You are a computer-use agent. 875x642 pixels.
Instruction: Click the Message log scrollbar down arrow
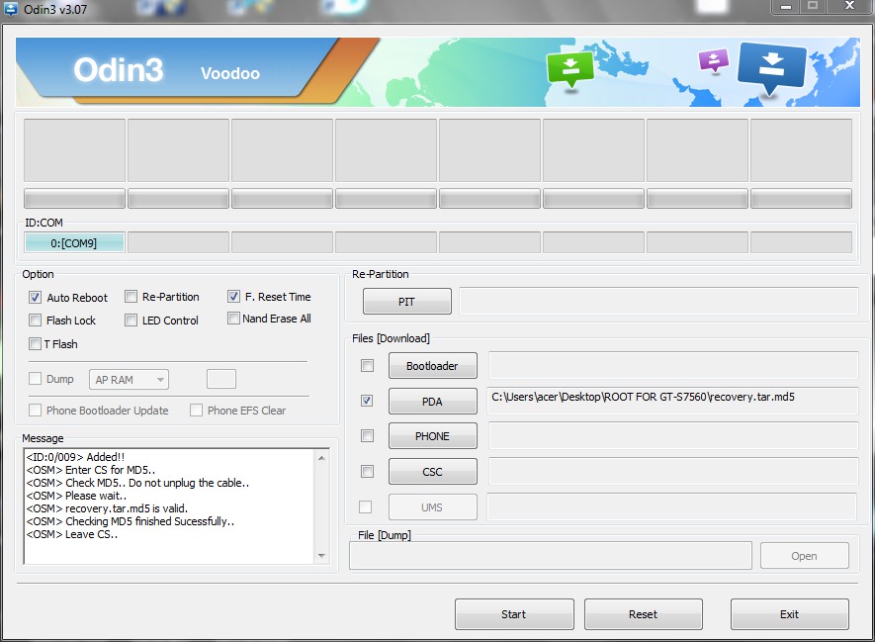click(x=321, y=557)
